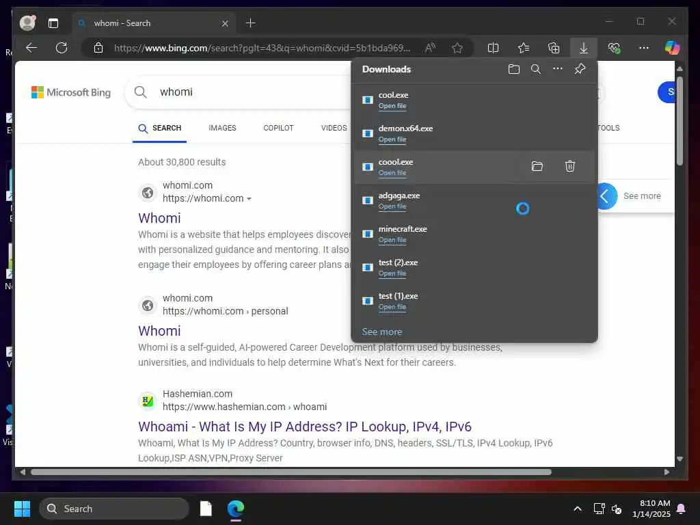Show coool.exe in folder
The image size is (700, 525).
click(x=537, y=167)
